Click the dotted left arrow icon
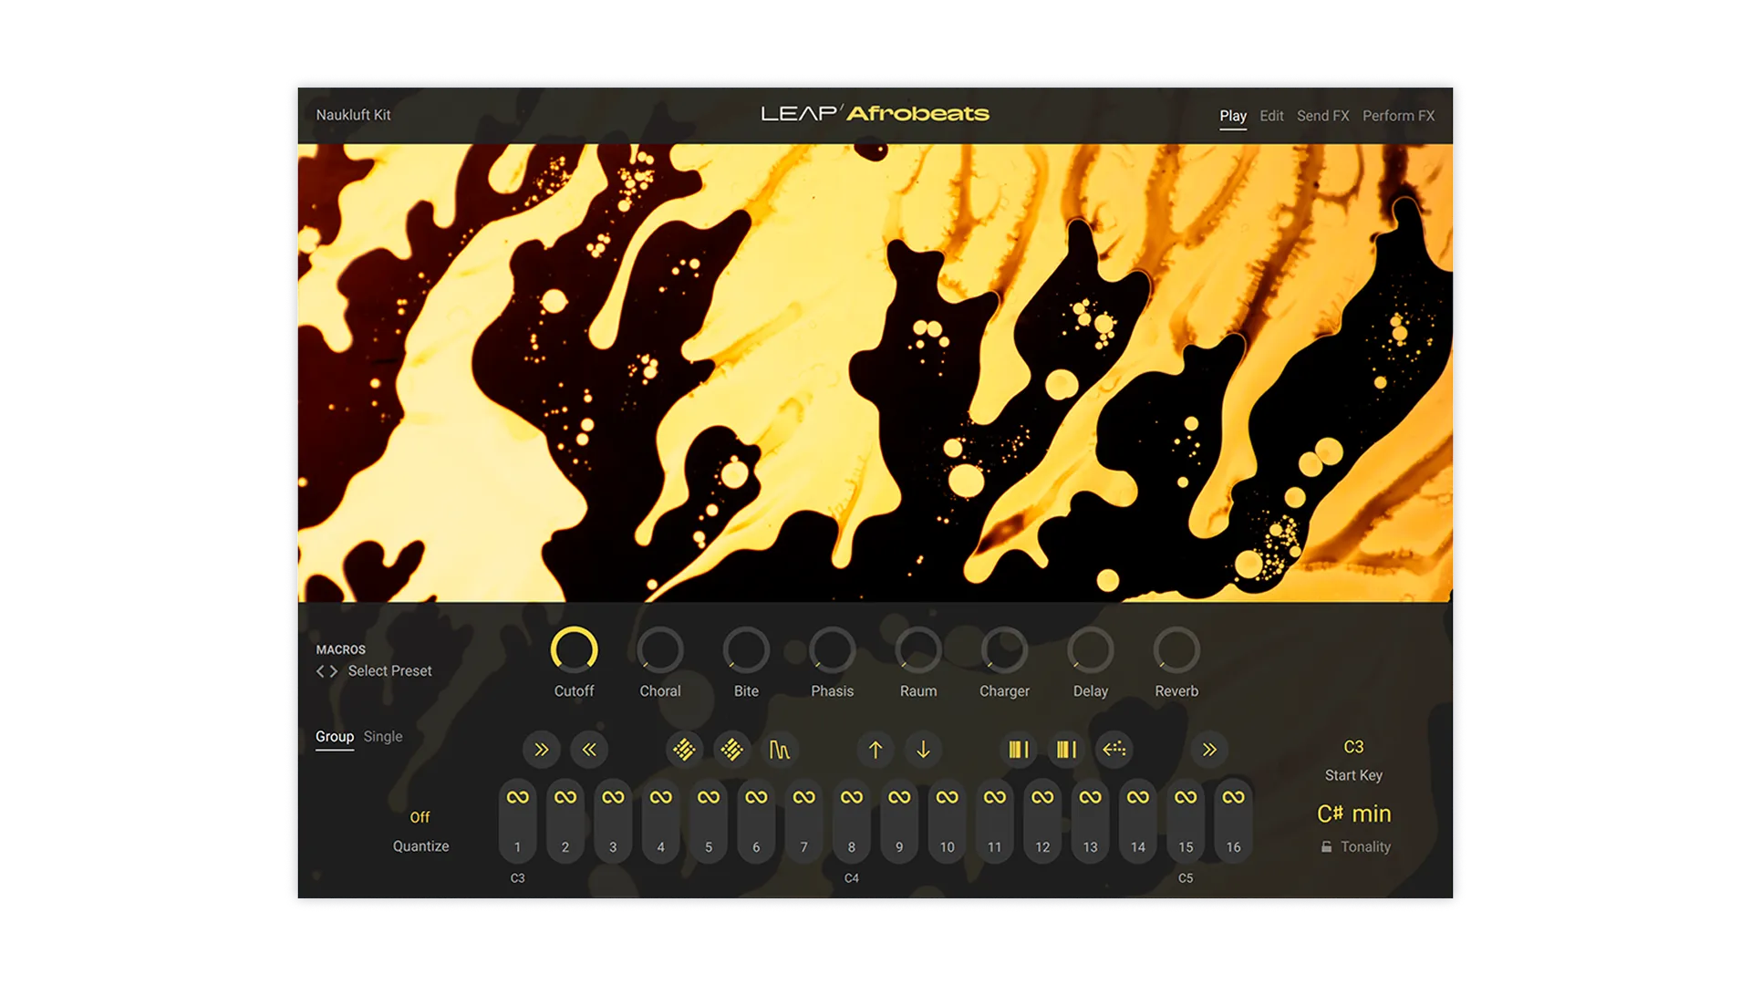Viewport: 1751px width, 985px height. [1114, 750]
